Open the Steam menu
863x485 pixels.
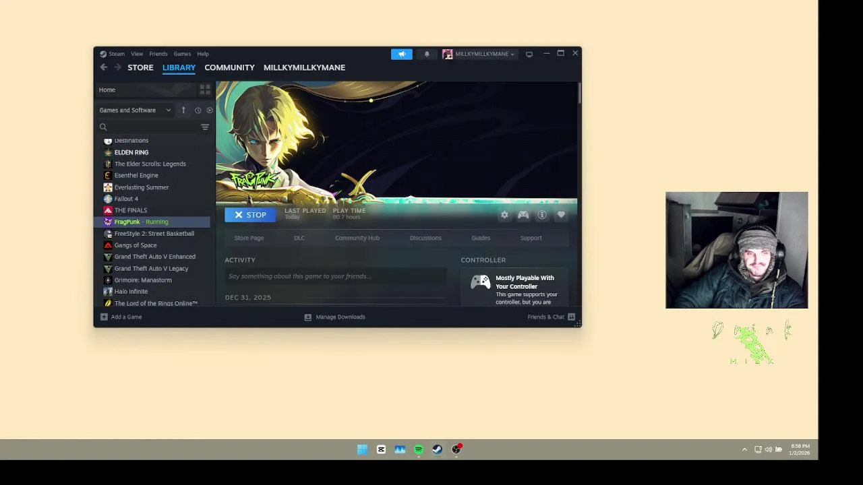pyautogui.click(x=117, y=54)
